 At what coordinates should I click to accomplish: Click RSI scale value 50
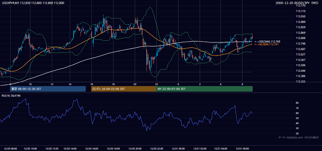click(x=297, y=118)
